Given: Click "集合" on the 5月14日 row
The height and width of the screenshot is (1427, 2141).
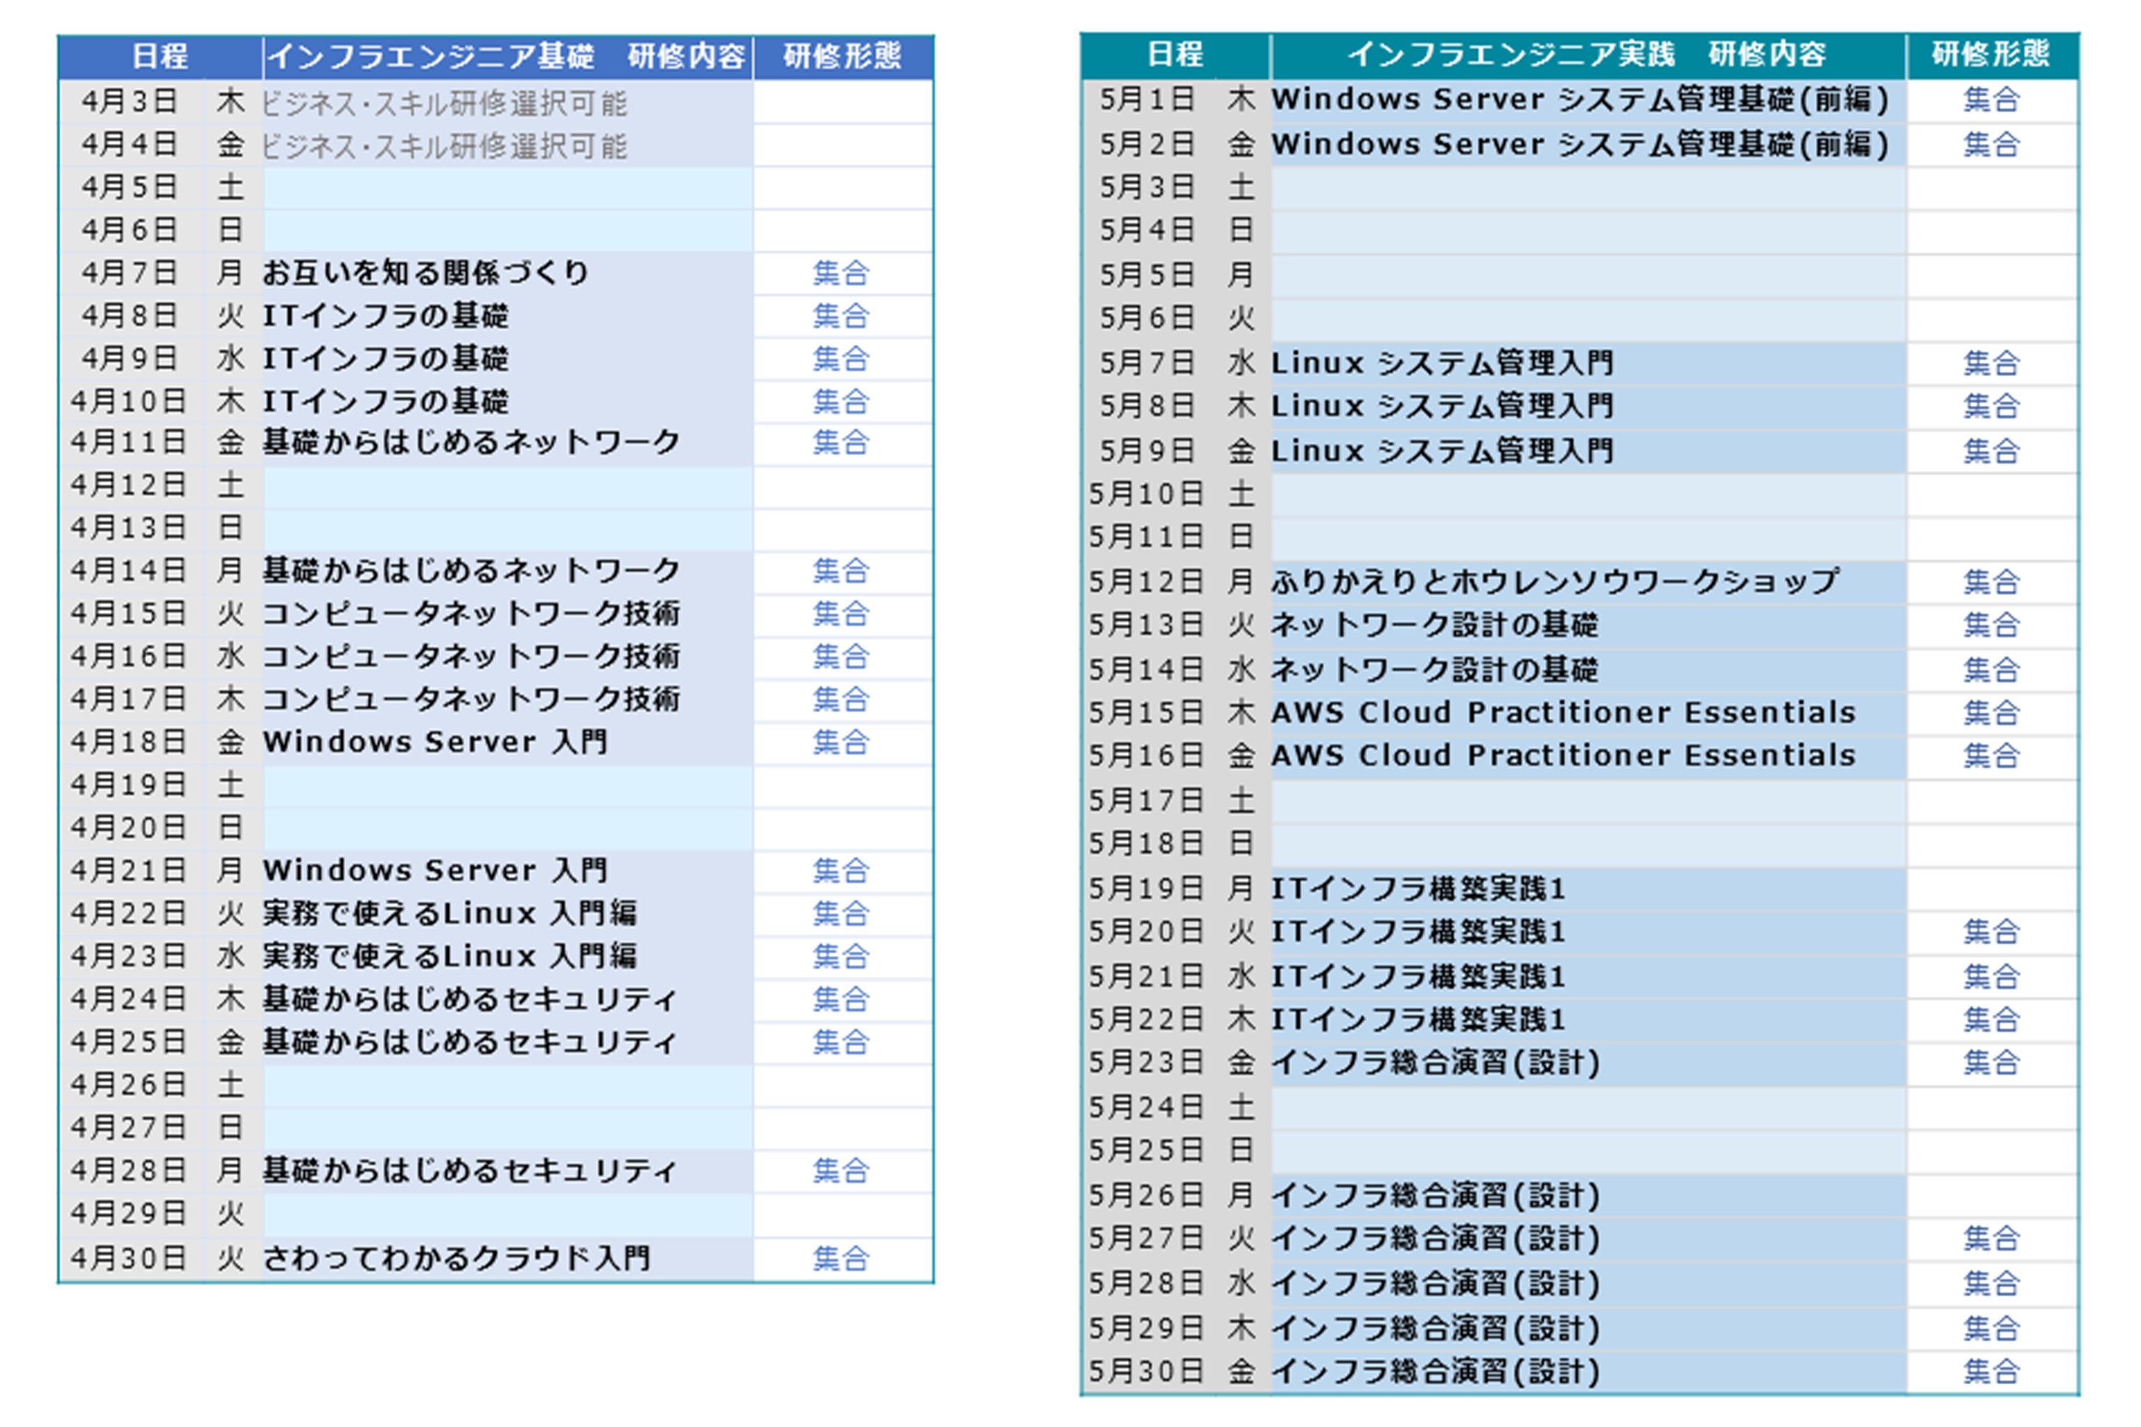Looking at the screenshot, I should tap(1992, 670).
